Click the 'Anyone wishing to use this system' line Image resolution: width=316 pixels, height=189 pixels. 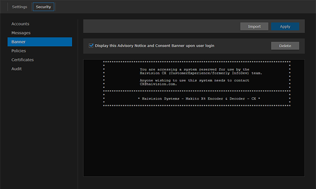click(194, 81)
